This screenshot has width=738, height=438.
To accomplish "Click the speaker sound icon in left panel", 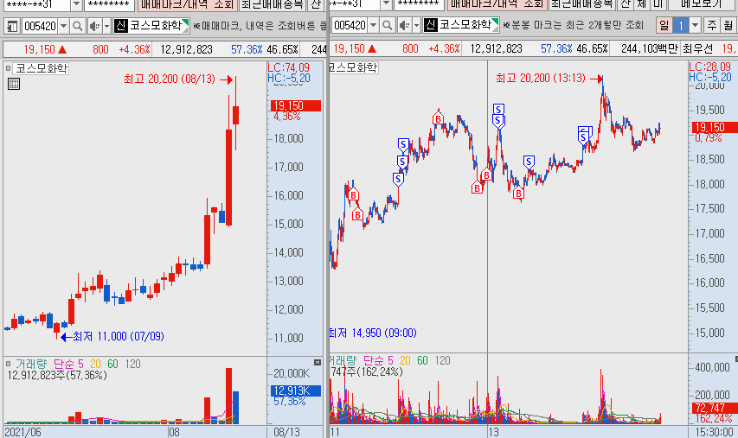I will point(93,26).
